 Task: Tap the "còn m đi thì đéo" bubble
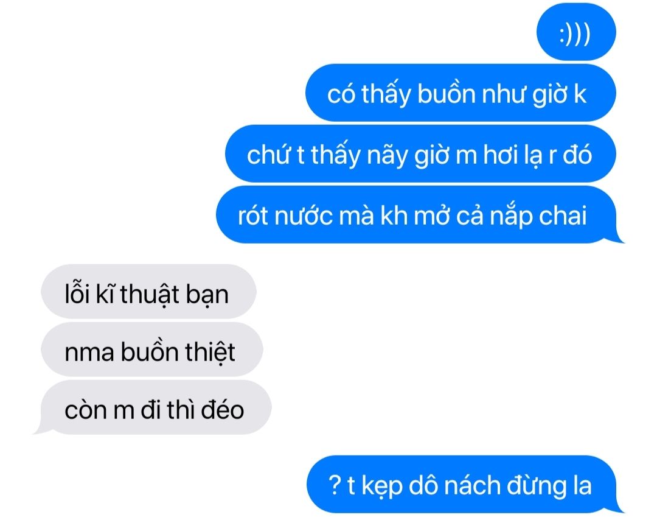click(x=153, y=407)
